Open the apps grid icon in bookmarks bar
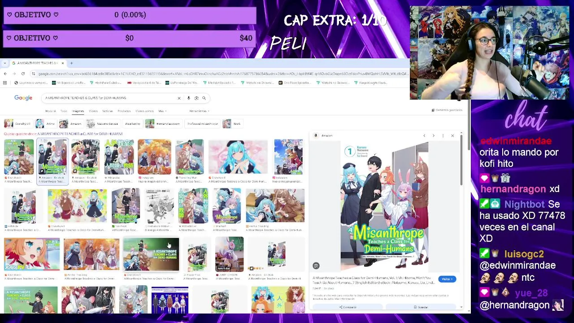Image resolution: width=574 pixels, height=323 pixels. [5, 83]
